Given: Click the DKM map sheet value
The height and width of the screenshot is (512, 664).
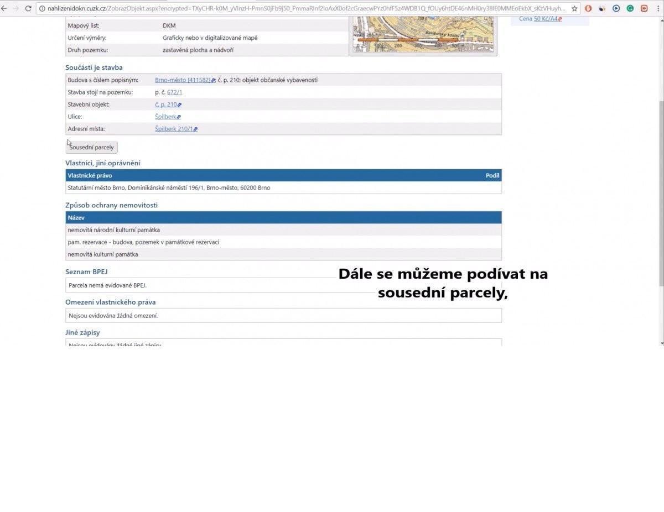Looking at the screenshot, I should [x=169, y=26].
